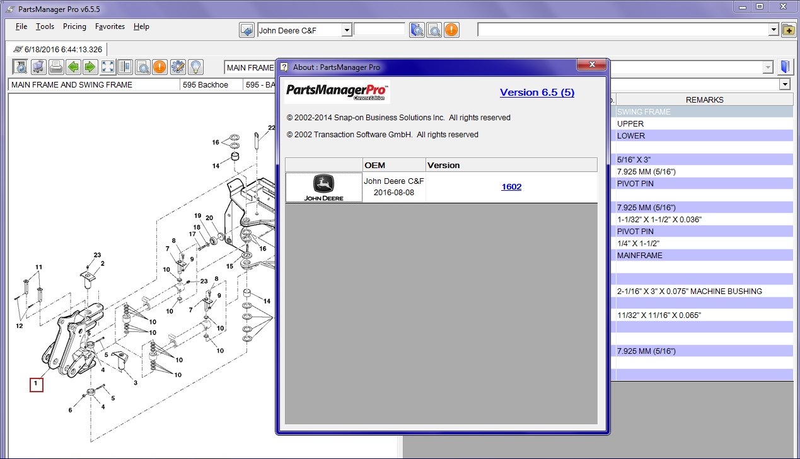Open the gear and pencil settings icon
800x459 pixels.
pyautogui.click(x=178, y=67)
